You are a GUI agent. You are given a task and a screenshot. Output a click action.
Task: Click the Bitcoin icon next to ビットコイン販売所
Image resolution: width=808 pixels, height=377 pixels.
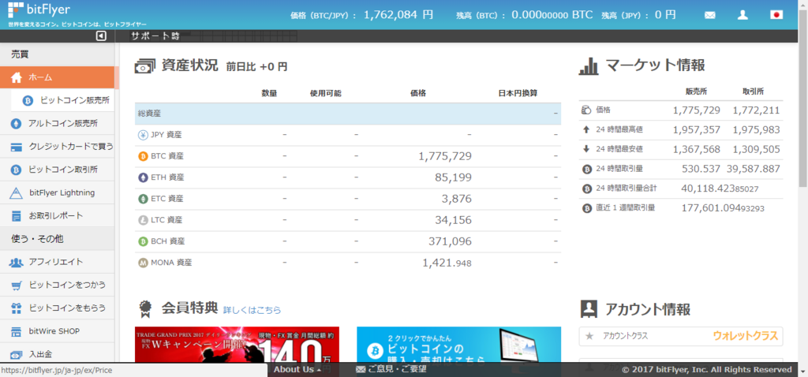coord(28,101)
